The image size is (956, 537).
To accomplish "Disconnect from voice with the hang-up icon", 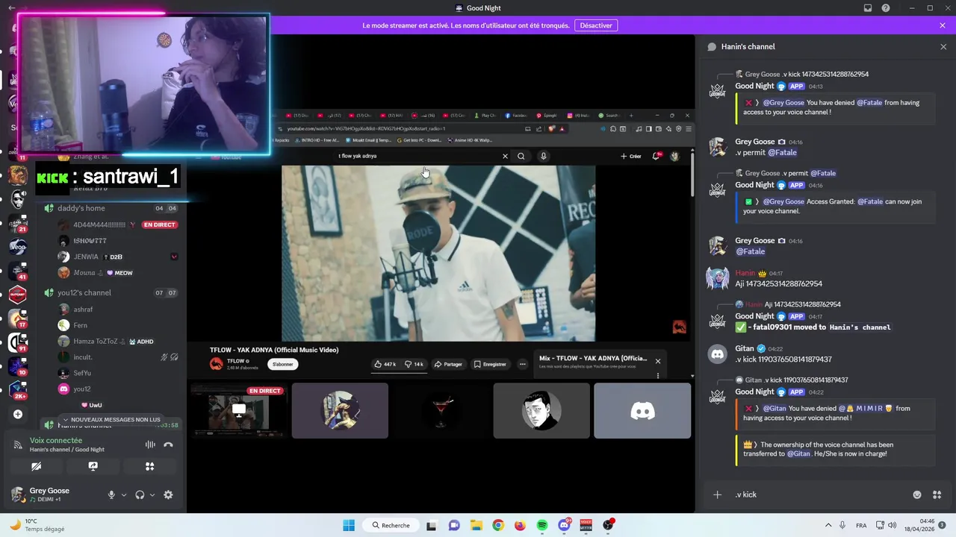I will click(x=168, y=445).
